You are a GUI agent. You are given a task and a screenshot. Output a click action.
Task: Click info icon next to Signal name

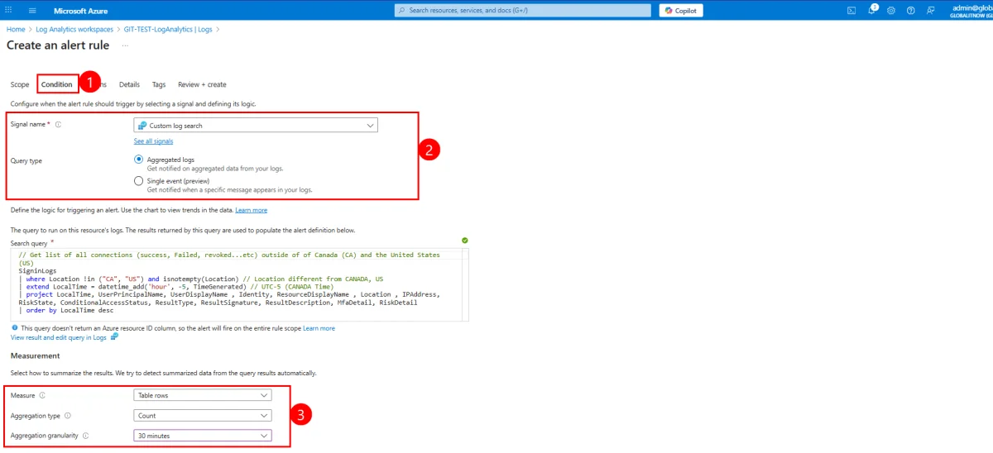59,125
